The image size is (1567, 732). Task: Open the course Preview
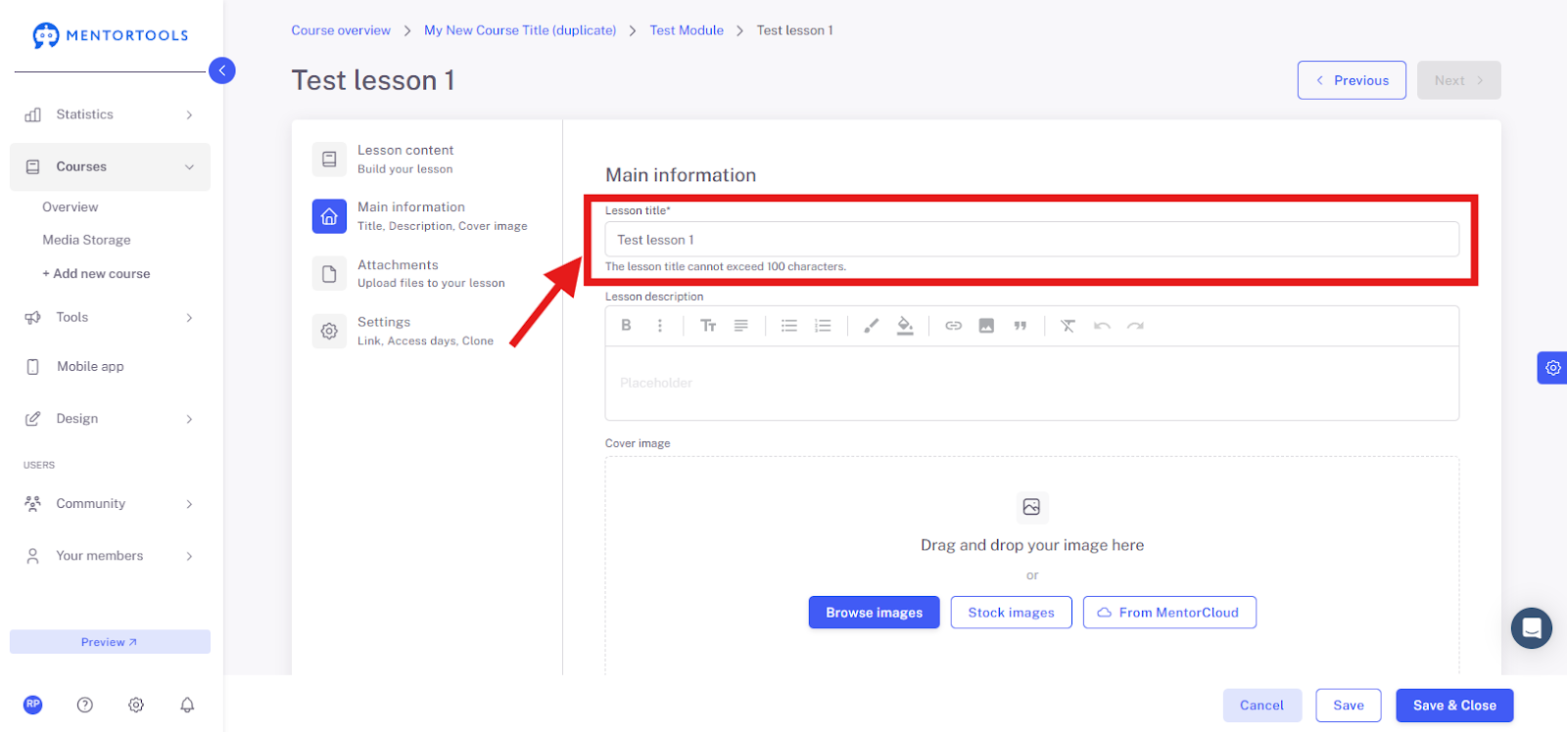(110, 642)
